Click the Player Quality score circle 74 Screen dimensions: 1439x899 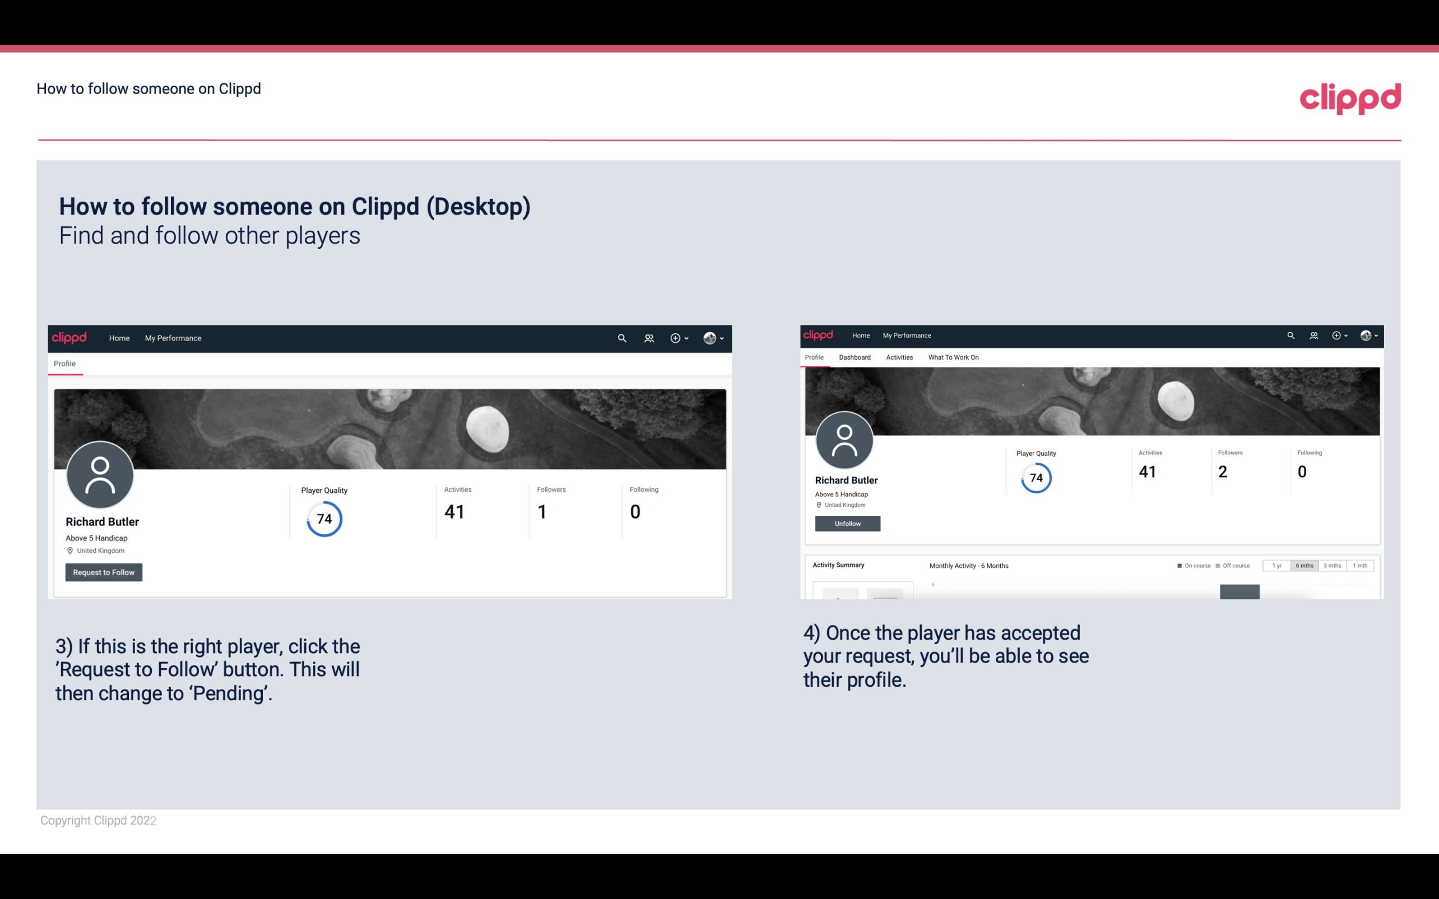[324, 518]
